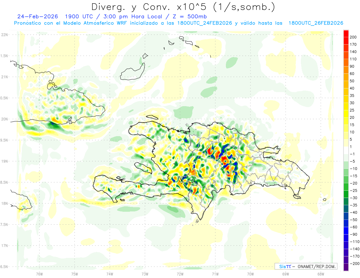Click the color bar value '-110'
This screenshot has width=360, height=278.
point(355,242)
